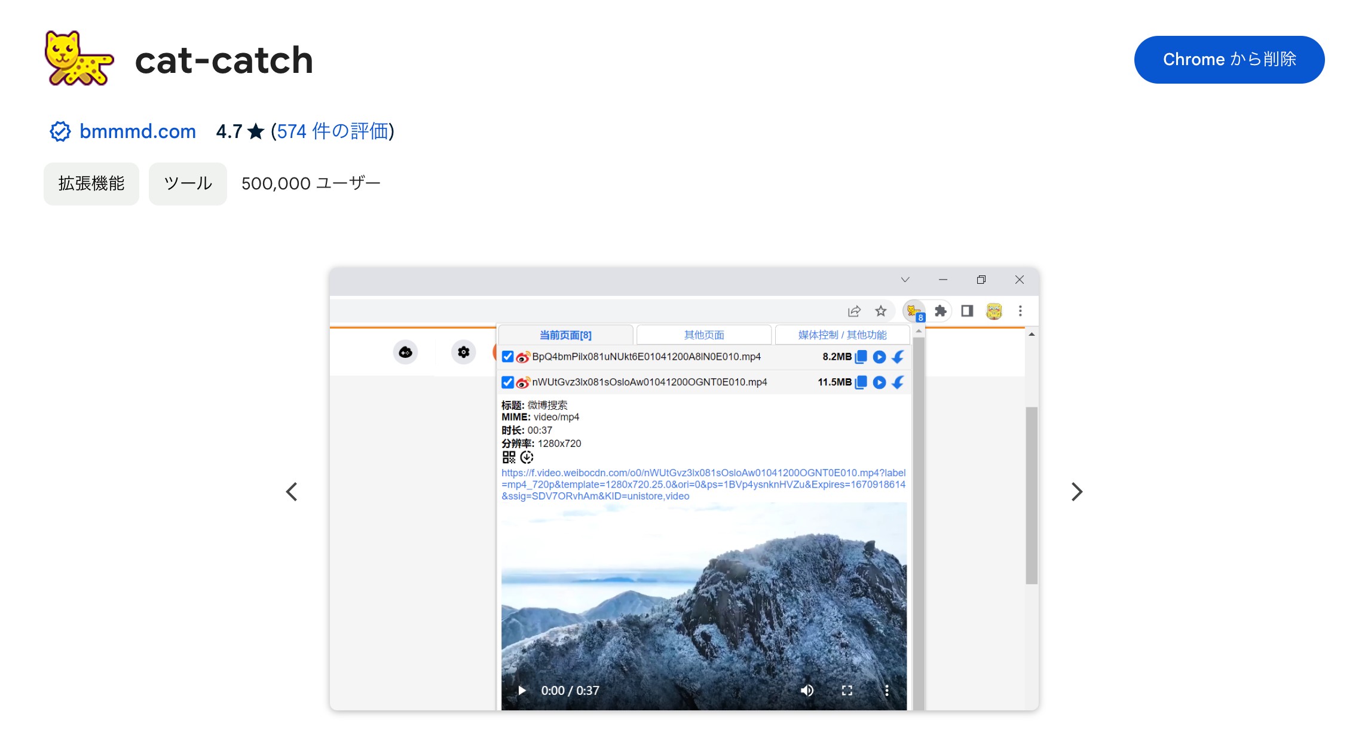Switch to the 其他页面 tab
Screen dimensions: 1371x748
704,335
